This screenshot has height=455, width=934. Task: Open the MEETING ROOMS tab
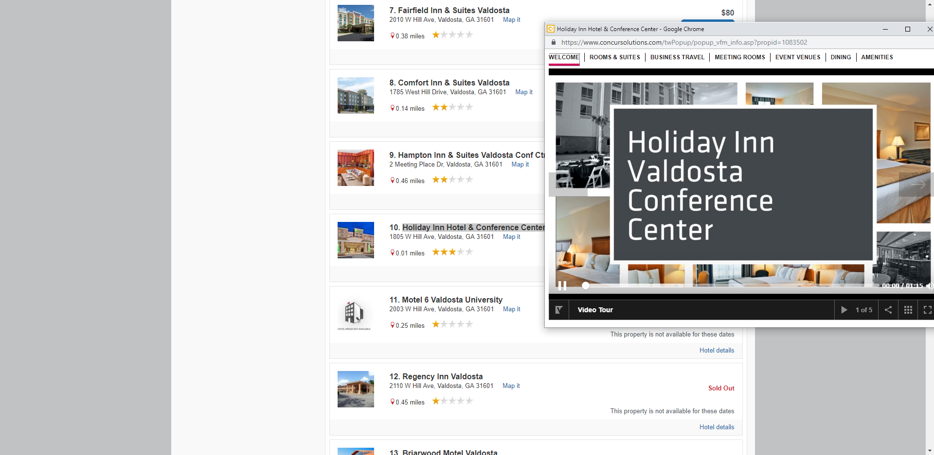740,57
